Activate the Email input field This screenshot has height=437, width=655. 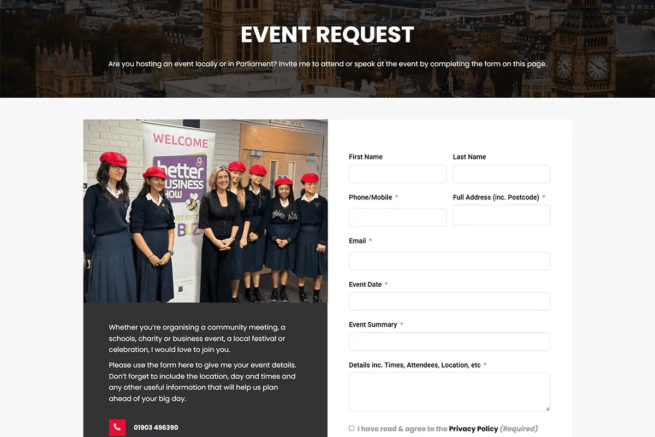coord(450,261)
